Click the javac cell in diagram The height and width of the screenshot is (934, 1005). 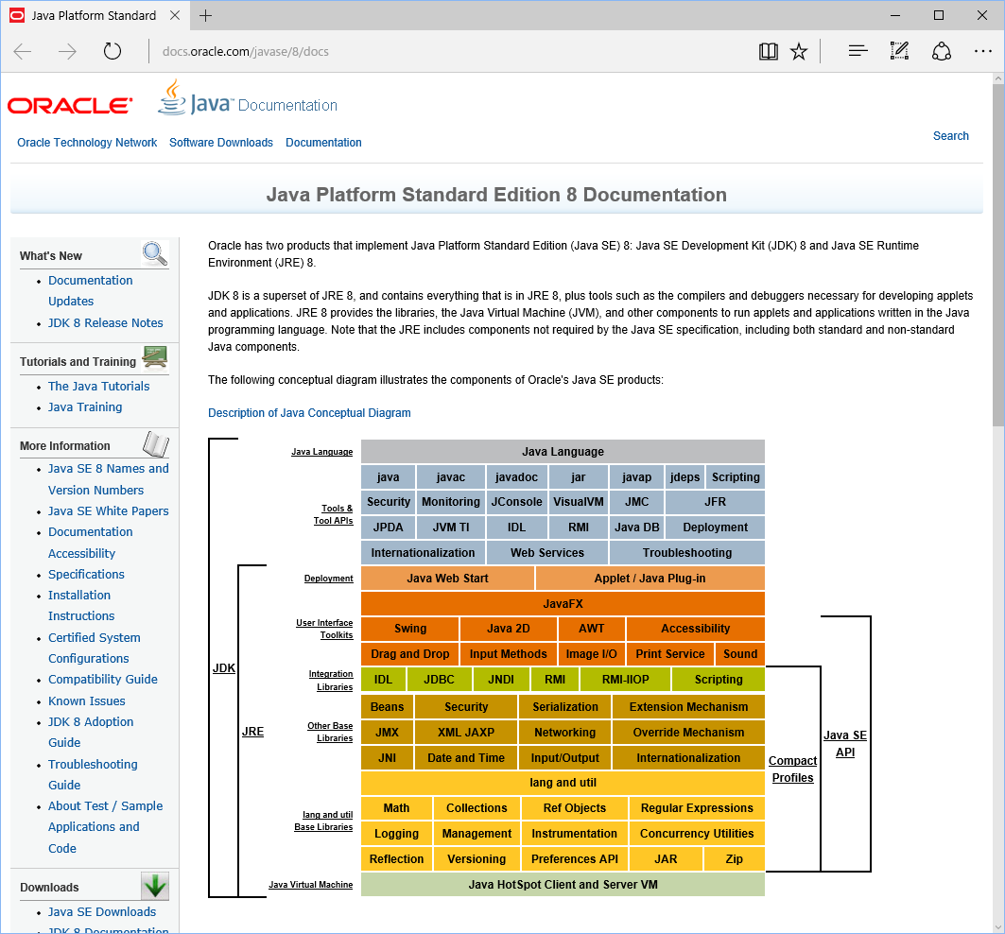451,477
